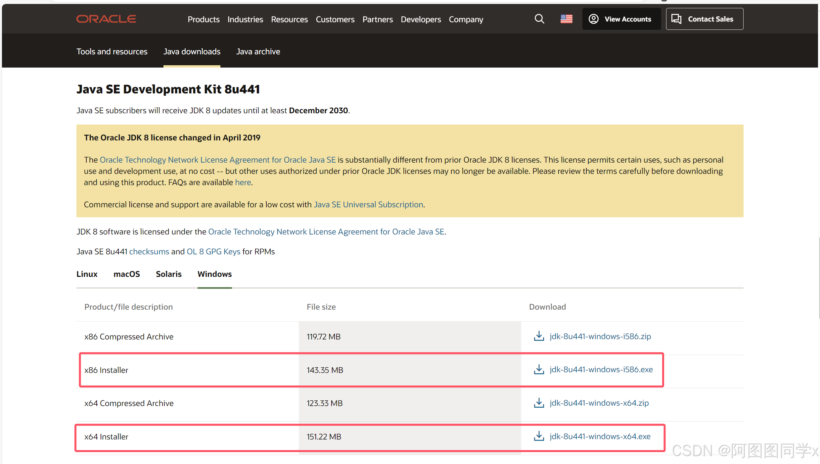Click the US flag country selector
Image resolution: width=820 pixels, height=464 pixels.
pos(566,19)
